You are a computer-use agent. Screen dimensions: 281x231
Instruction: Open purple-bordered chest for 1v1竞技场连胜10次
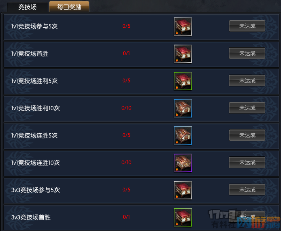[183, 163]
